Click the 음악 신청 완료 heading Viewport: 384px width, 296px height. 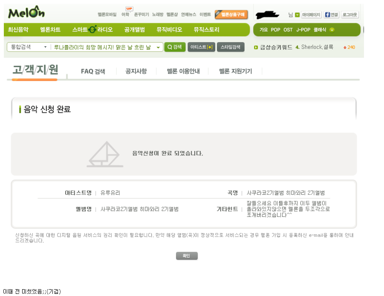(x=47, y=109)
